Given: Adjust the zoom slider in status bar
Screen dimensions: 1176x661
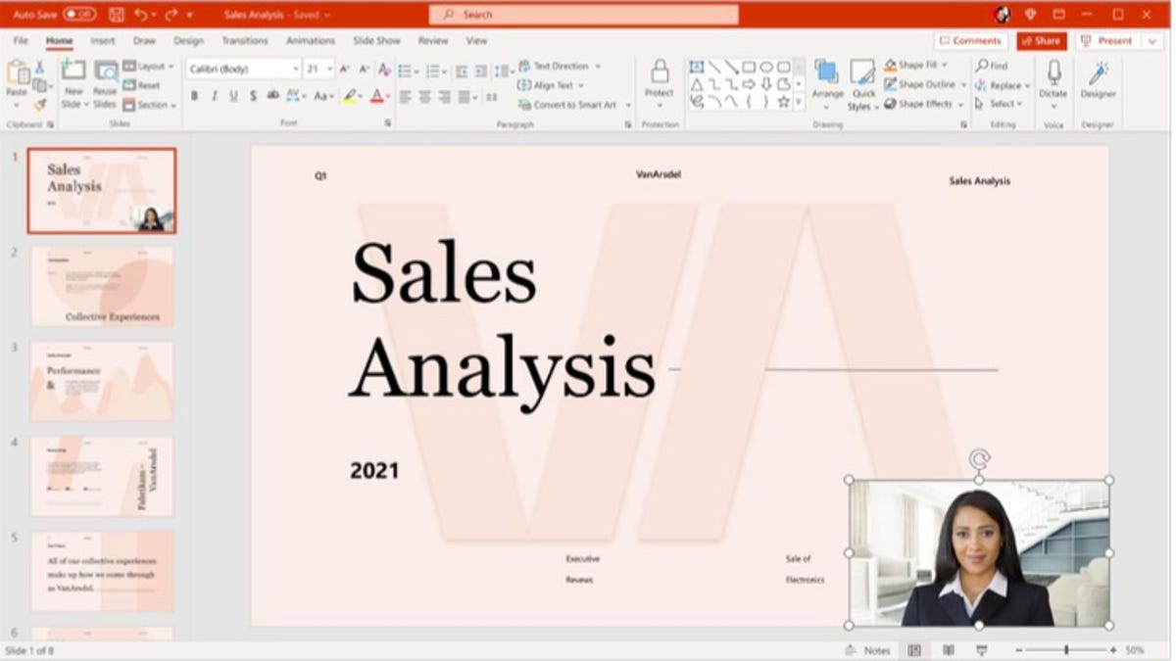Looking at the screenshot, I should click(1065, 650).
